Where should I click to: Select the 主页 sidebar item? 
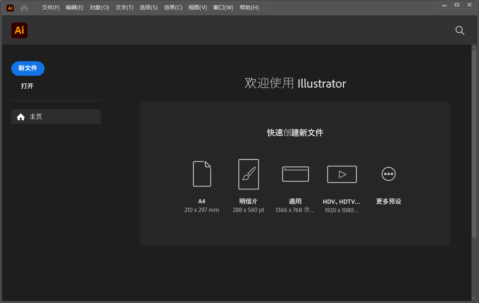click(x=56, y=116)
